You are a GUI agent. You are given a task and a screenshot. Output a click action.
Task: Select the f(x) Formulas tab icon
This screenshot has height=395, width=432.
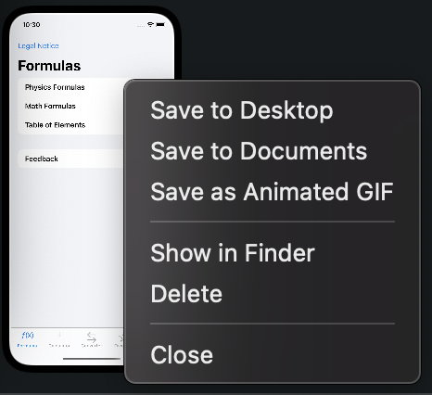tap(28, 335)
